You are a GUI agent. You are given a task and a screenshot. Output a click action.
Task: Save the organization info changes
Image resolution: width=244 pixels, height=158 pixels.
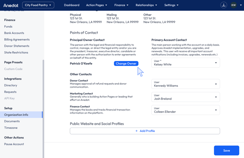click(x=227, y=150)
